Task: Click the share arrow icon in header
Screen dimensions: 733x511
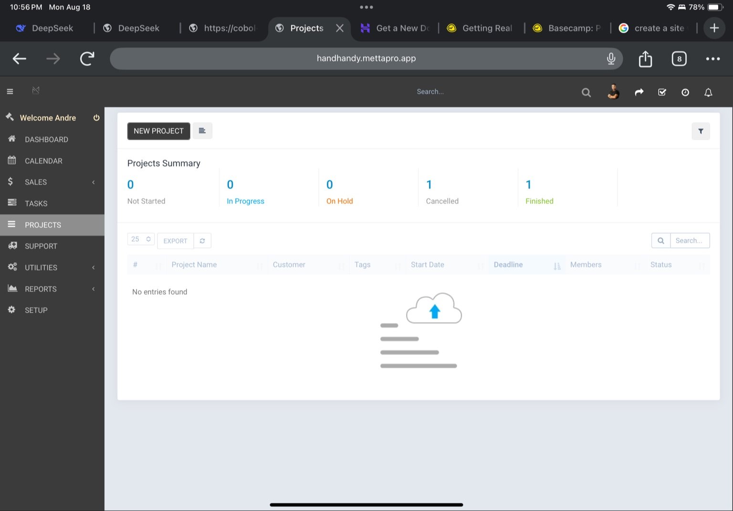Action: (x=639, y=92)
